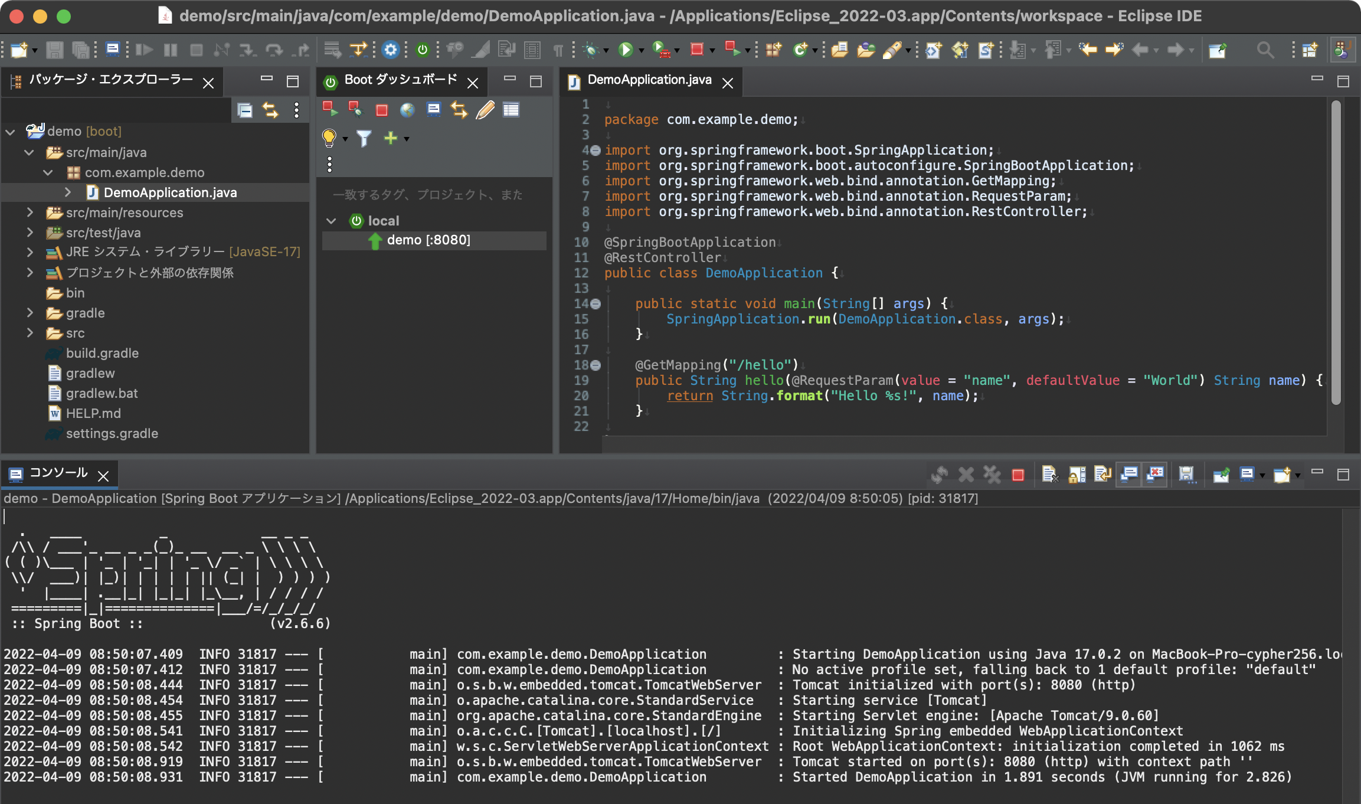
Task: Toggle the editor Pin Editor icon in toolbar
Action: point(1217,50)
